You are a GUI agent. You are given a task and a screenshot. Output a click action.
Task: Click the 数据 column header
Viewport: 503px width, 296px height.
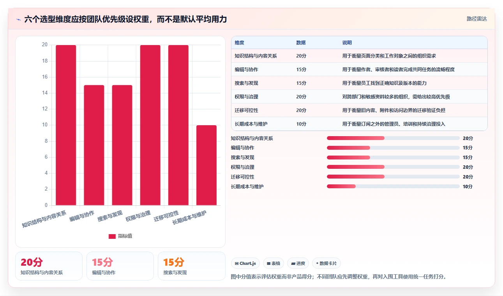(x=301, y=43)
